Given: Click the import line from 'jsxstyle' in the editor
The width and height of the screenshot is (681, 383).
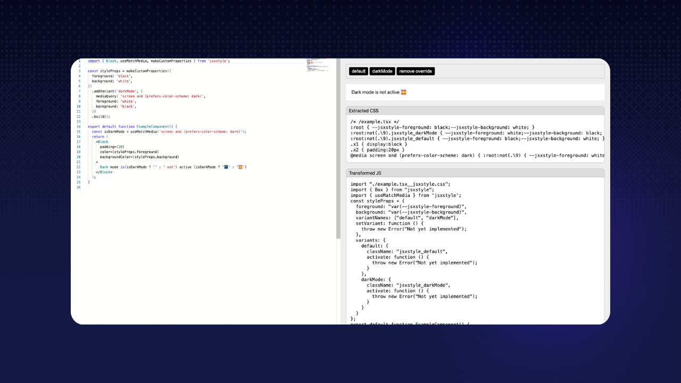Looking at the screenshot, I should tap(159, 61).
